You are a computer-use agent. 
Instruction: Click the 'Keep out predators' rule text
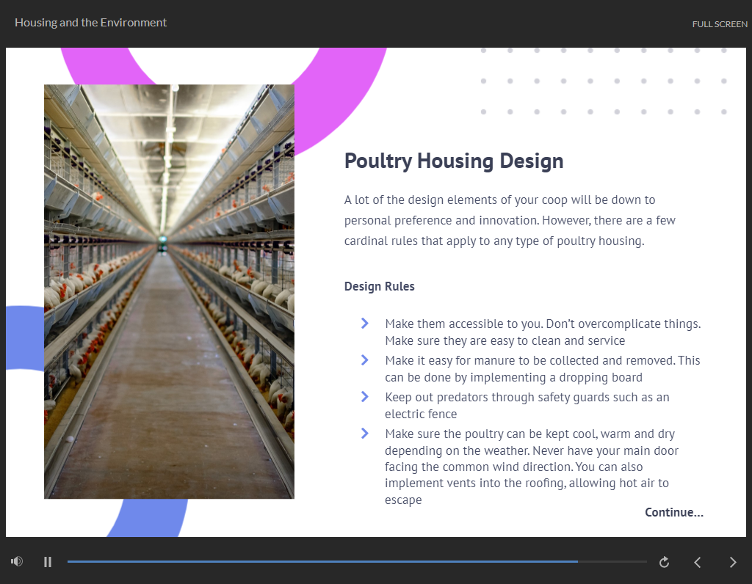(x=527, y=405)
